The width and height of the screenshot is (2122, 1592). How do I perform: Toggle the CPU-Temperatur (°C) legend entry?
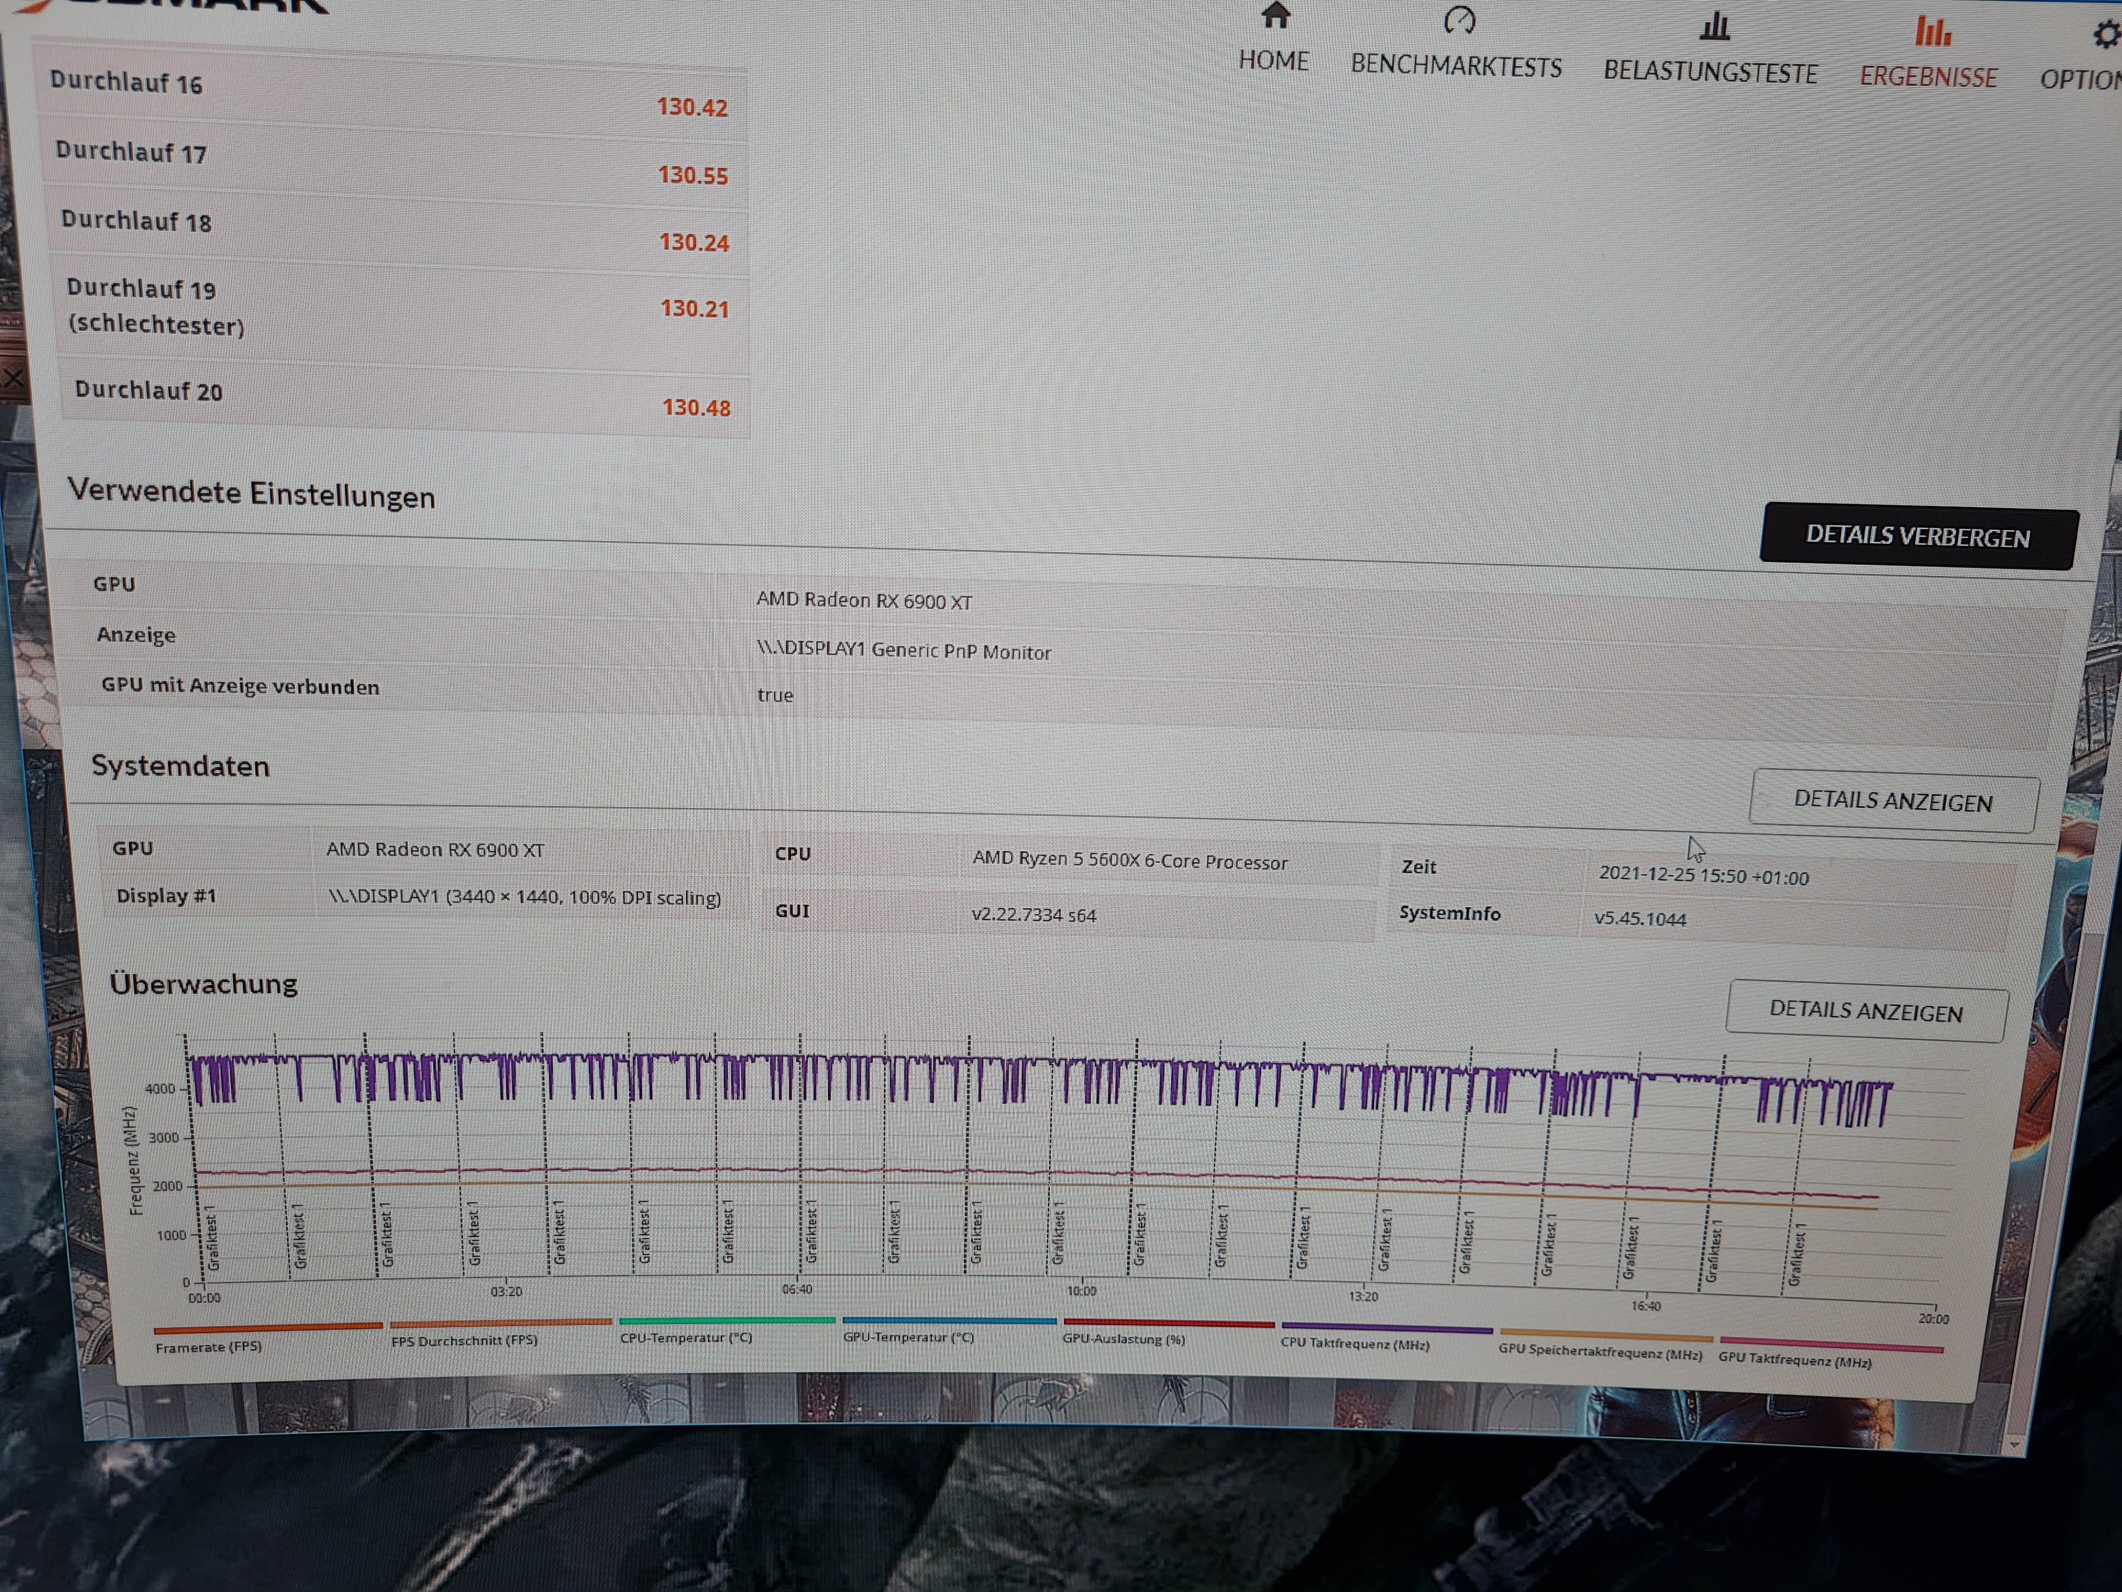pyautogui.click(x=686, y=1338)
